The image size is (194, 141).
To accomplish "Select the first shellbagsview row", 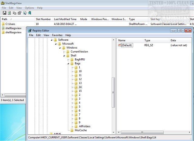I will click(13, 28).
